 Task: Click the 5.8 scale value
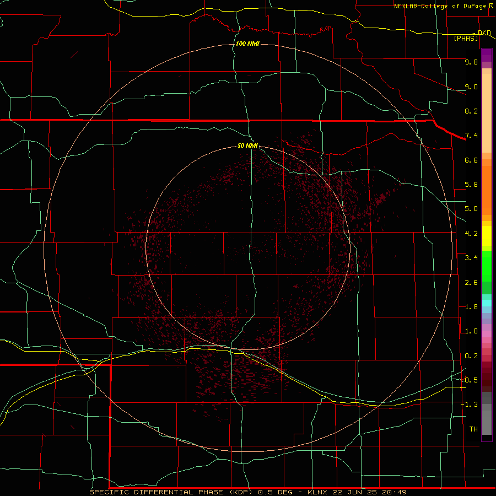(471, 185)
